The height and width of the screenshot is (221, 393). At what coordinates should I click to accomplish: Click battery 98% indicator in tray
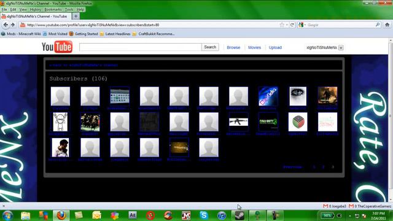[x=327, y=215]
